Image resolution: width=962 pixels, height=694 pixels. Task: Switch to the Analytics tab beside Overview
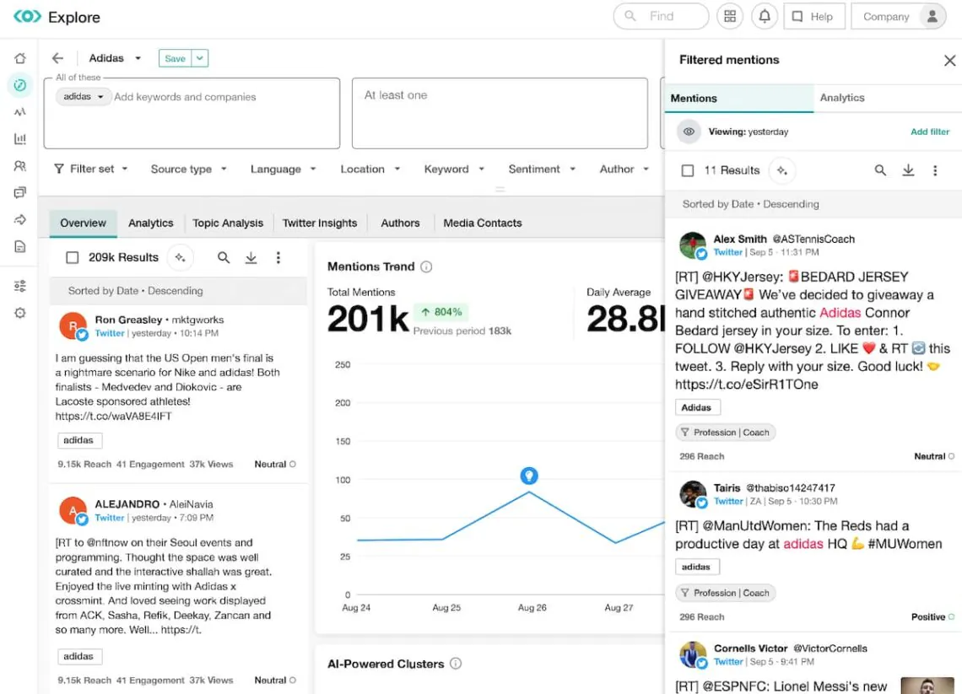[150, 223]
